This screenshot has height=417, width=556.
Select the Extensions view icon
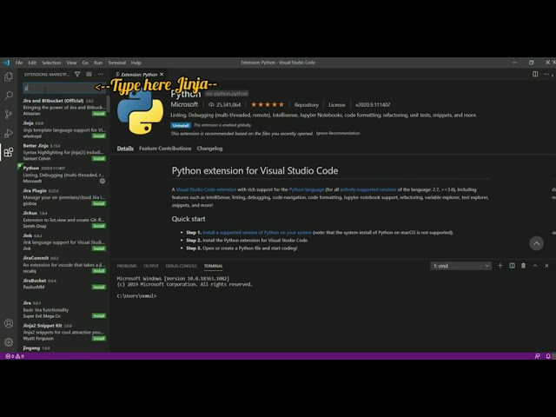pos(9,153)
